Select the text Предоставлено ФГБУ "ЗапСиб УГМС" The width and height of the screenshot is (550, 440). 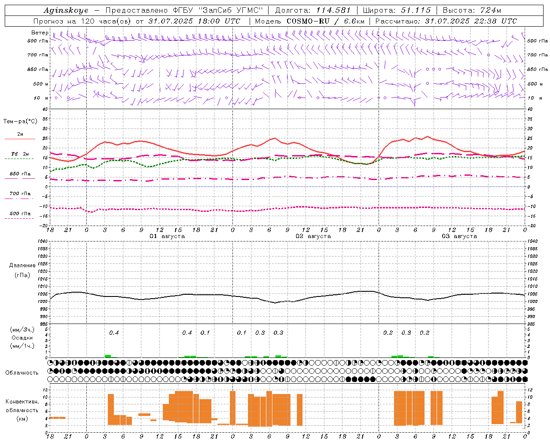[184, 10]
